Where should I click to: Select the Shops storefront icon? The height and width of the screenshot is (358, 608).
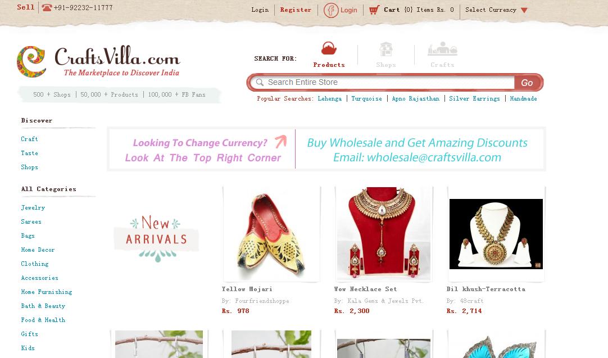coord(386,49)
